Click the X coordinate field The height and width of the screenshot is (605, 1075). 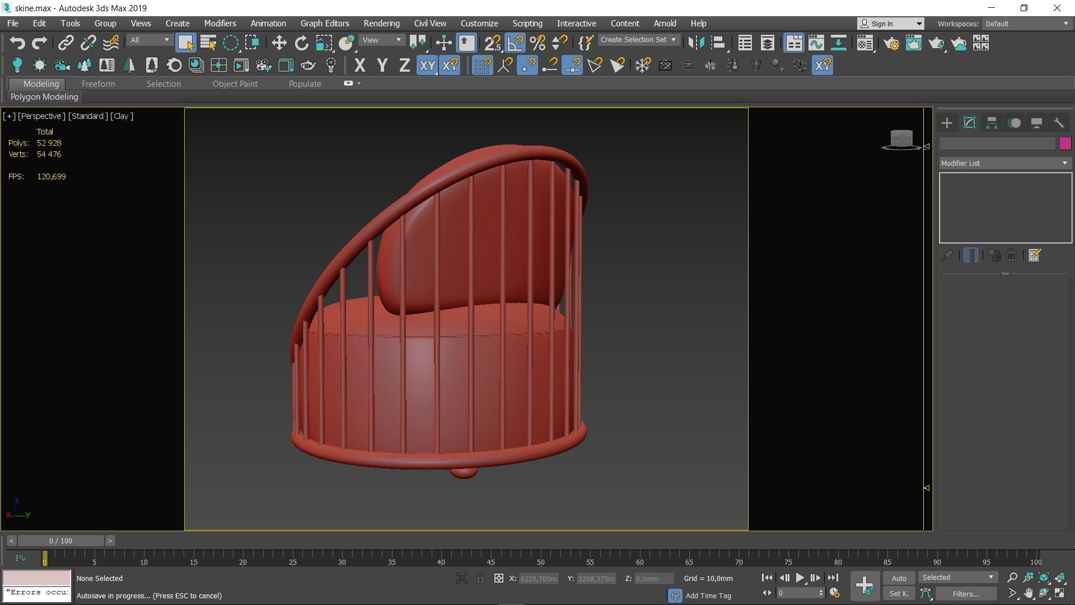[539, 579]
